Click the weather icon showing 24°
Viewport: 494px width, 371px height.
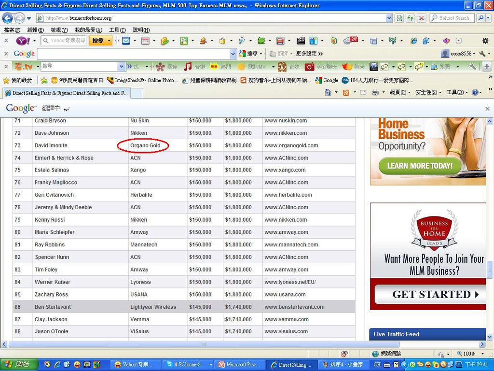point(351,41)
